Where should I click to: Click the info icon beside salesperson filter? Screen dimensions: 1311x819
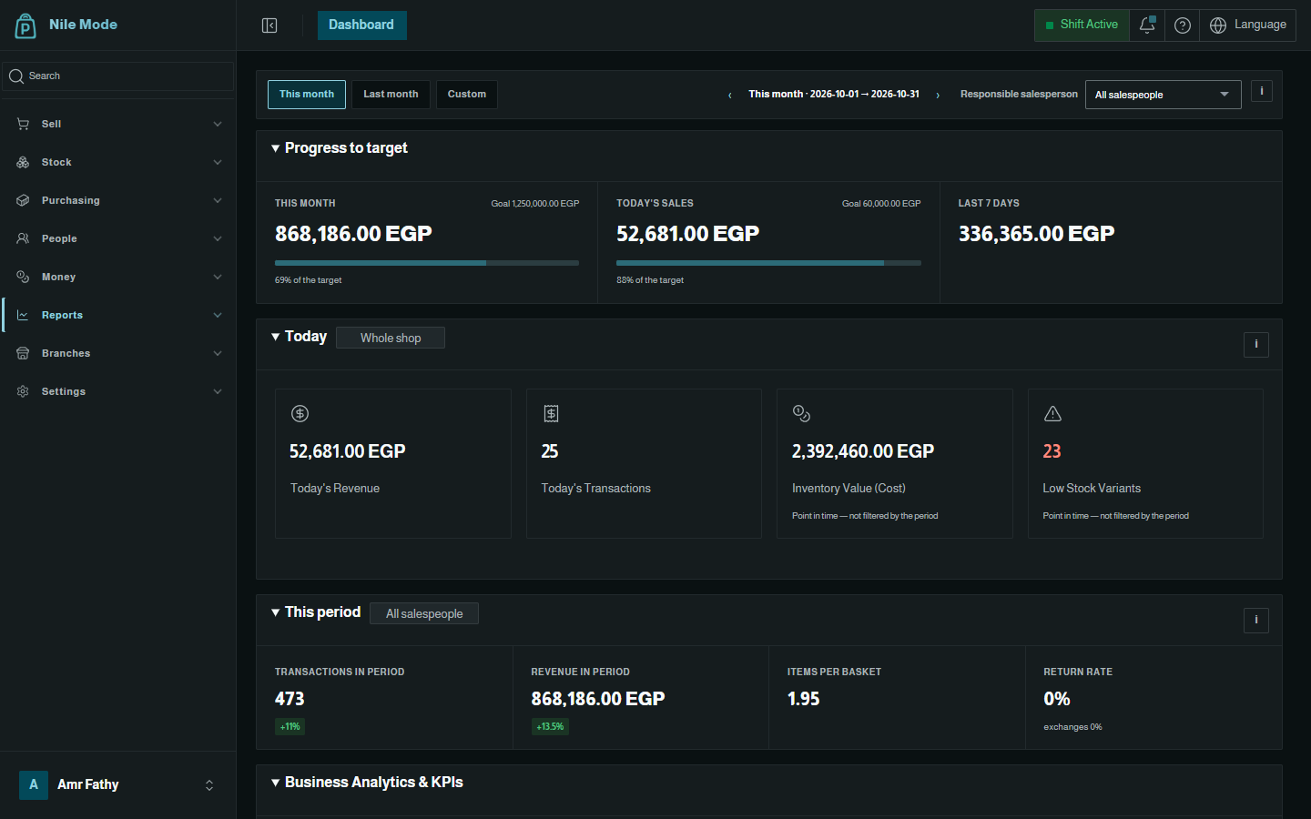[x=1262, y=91]
